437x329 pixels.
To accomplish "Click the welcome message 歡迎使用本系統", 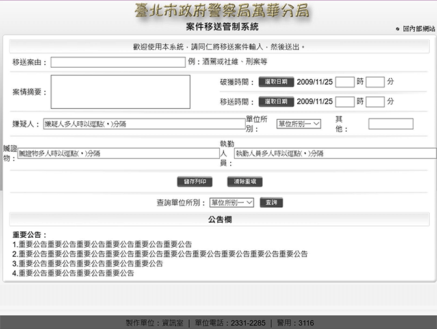I will [x=158, y=47].
